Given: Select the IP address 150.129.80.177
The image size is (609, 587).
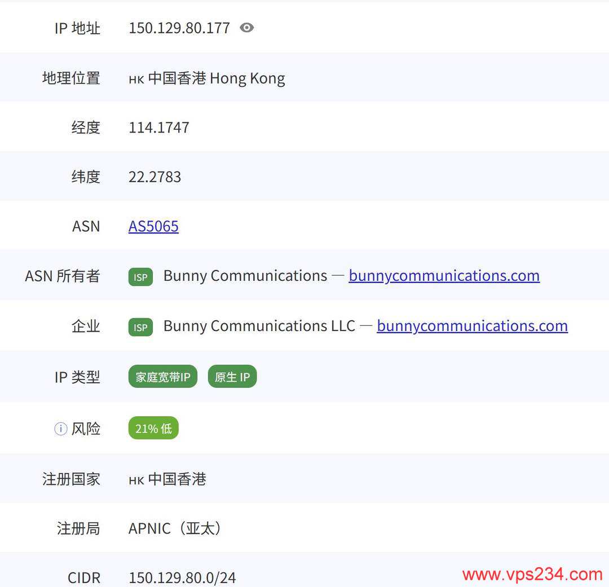Looking at the screenshot, I should [x=179, y=28].
